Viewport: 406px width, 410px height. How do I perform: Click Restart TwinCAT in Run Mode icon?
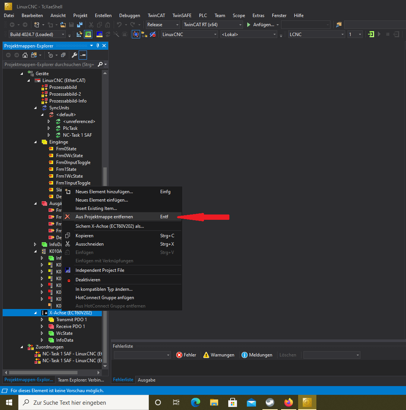click(x=88, y=34)
